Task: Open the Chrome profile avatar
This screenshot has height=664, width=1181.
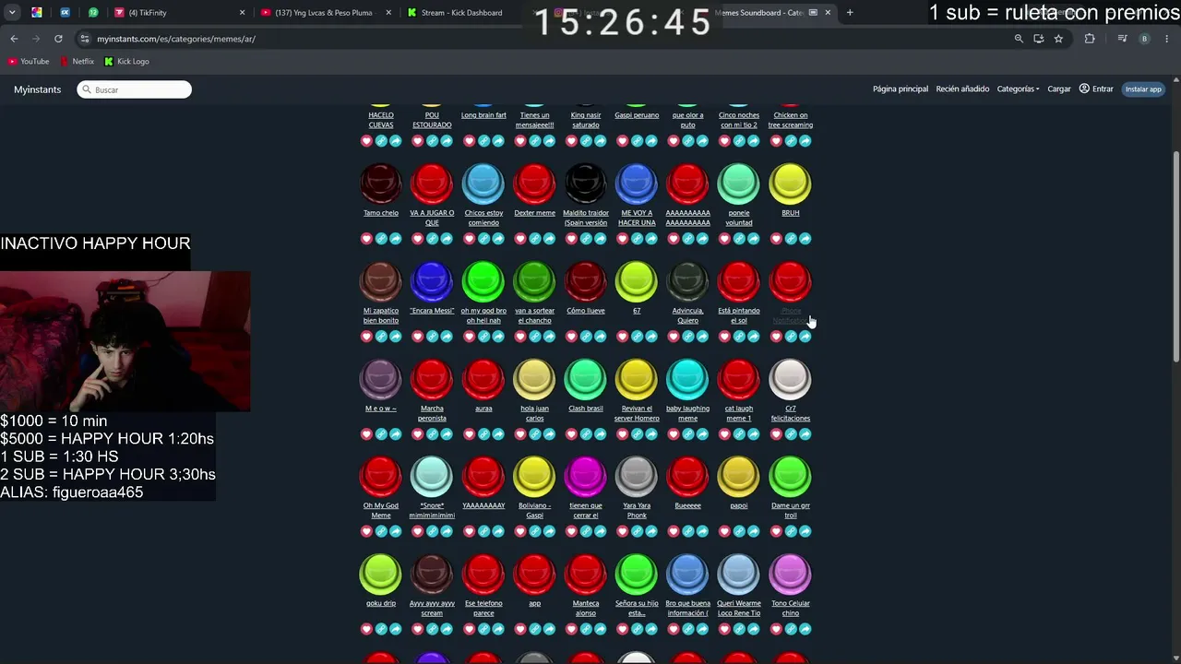Action: point(1144,39)
